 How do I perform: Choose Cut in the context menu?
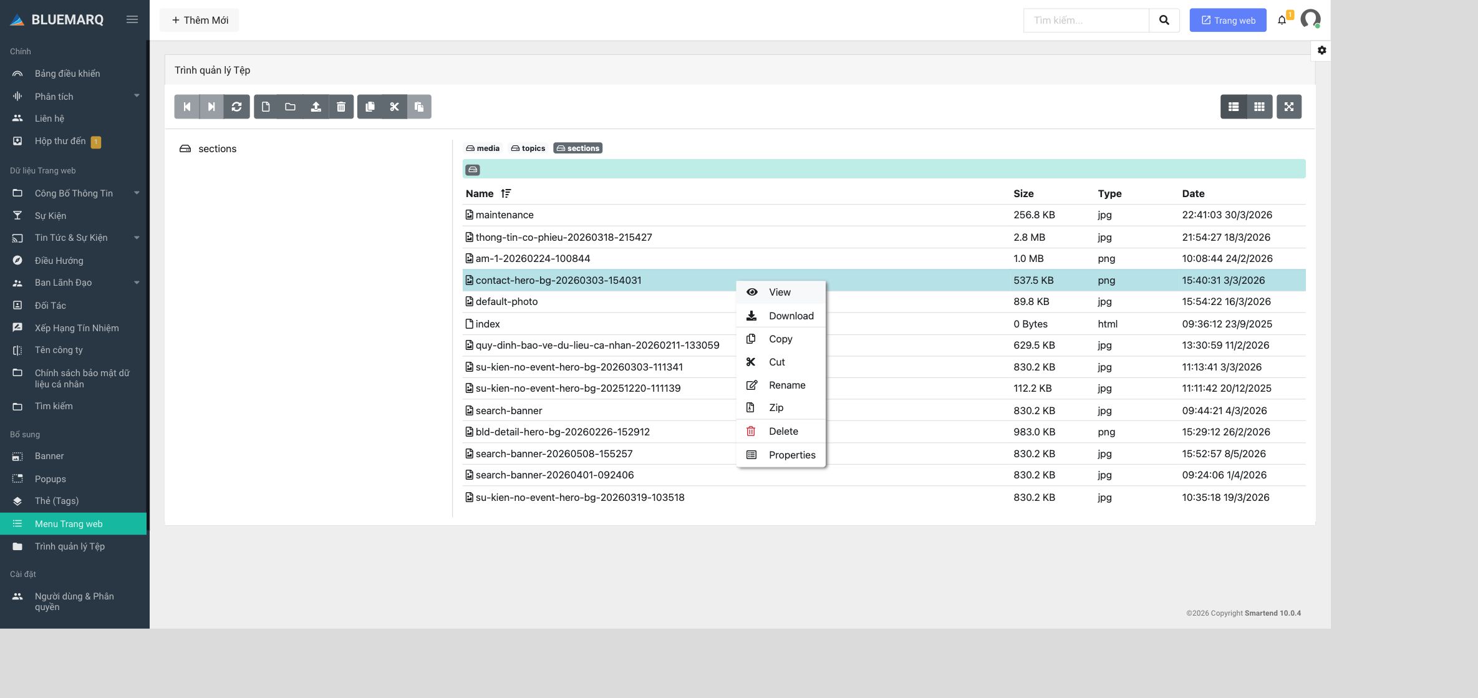tap(781, 362)
